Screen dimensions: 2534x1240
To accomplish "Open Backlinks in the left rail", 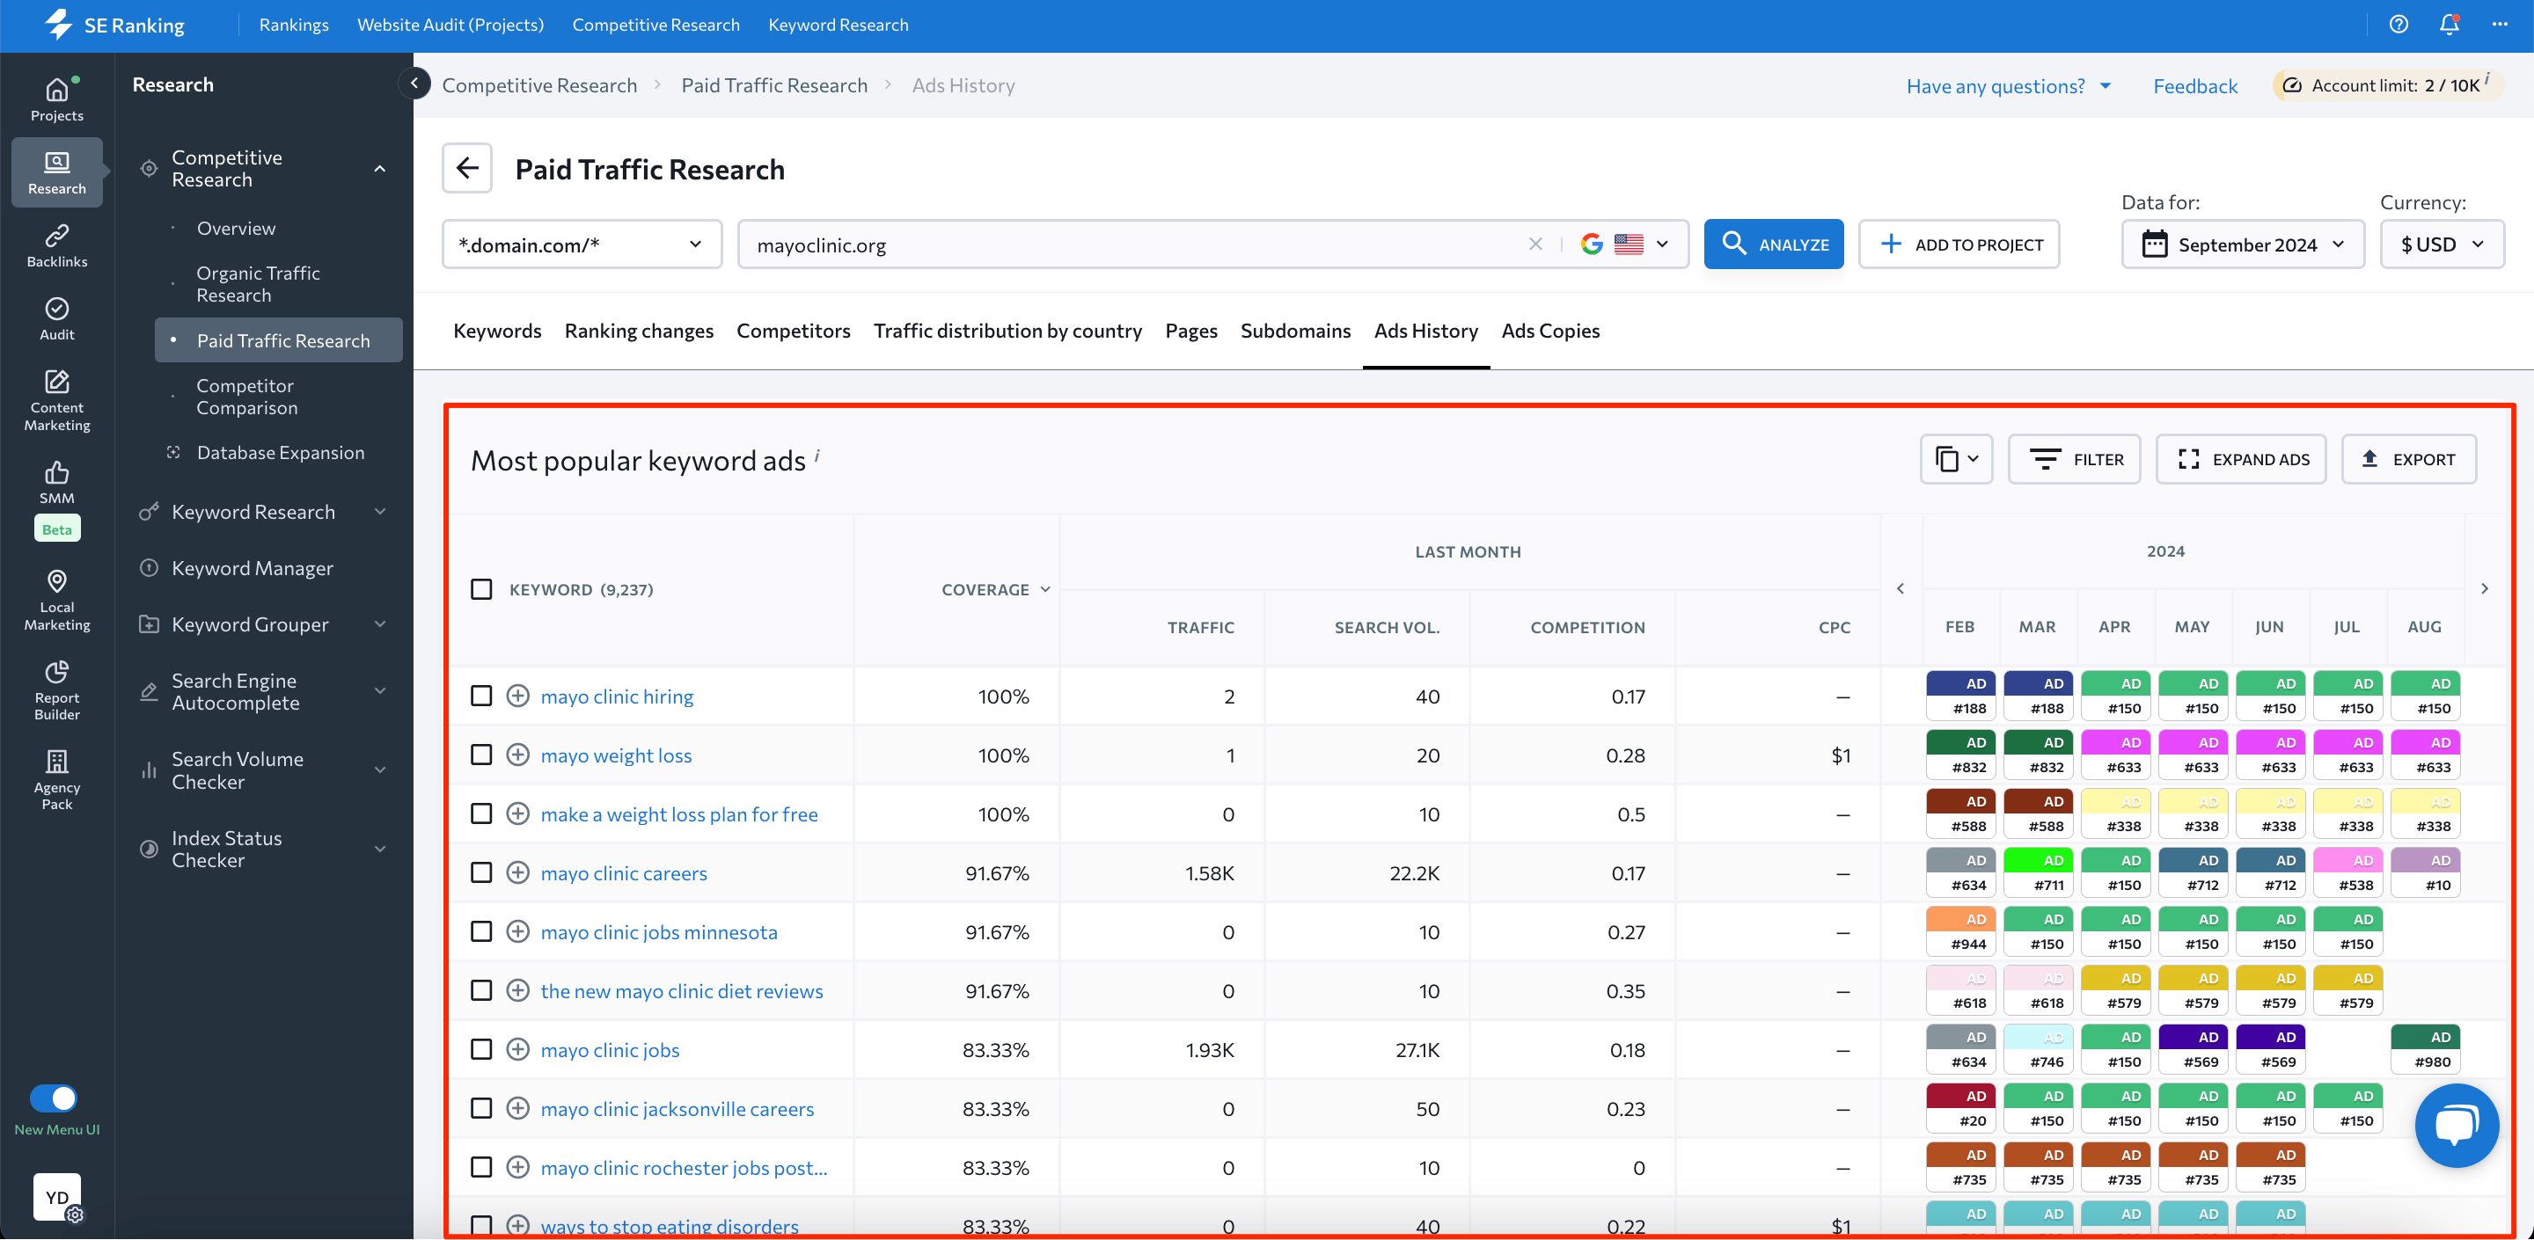I will (x=57, y=246).
